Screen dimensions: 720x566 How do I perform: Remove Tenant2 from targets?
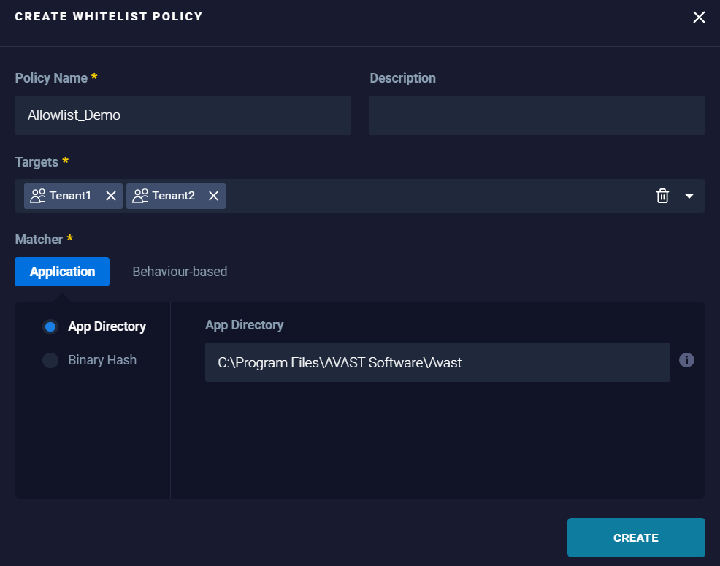[213, 196]
